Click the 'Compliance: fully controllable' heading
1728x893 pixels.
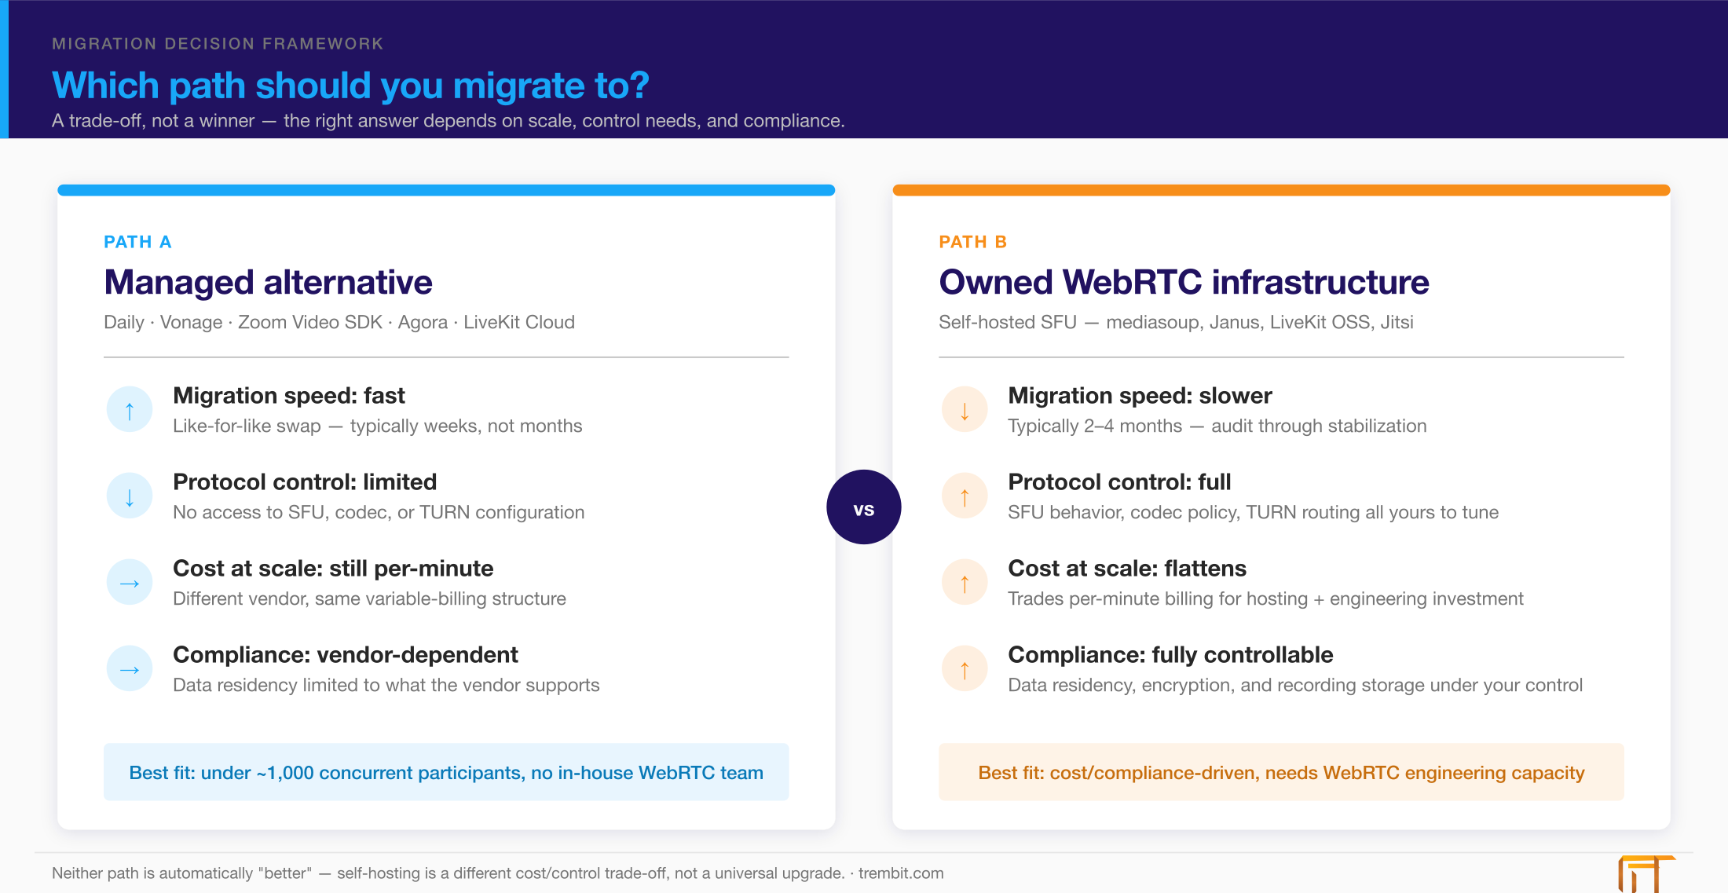tap(1170, 654)
